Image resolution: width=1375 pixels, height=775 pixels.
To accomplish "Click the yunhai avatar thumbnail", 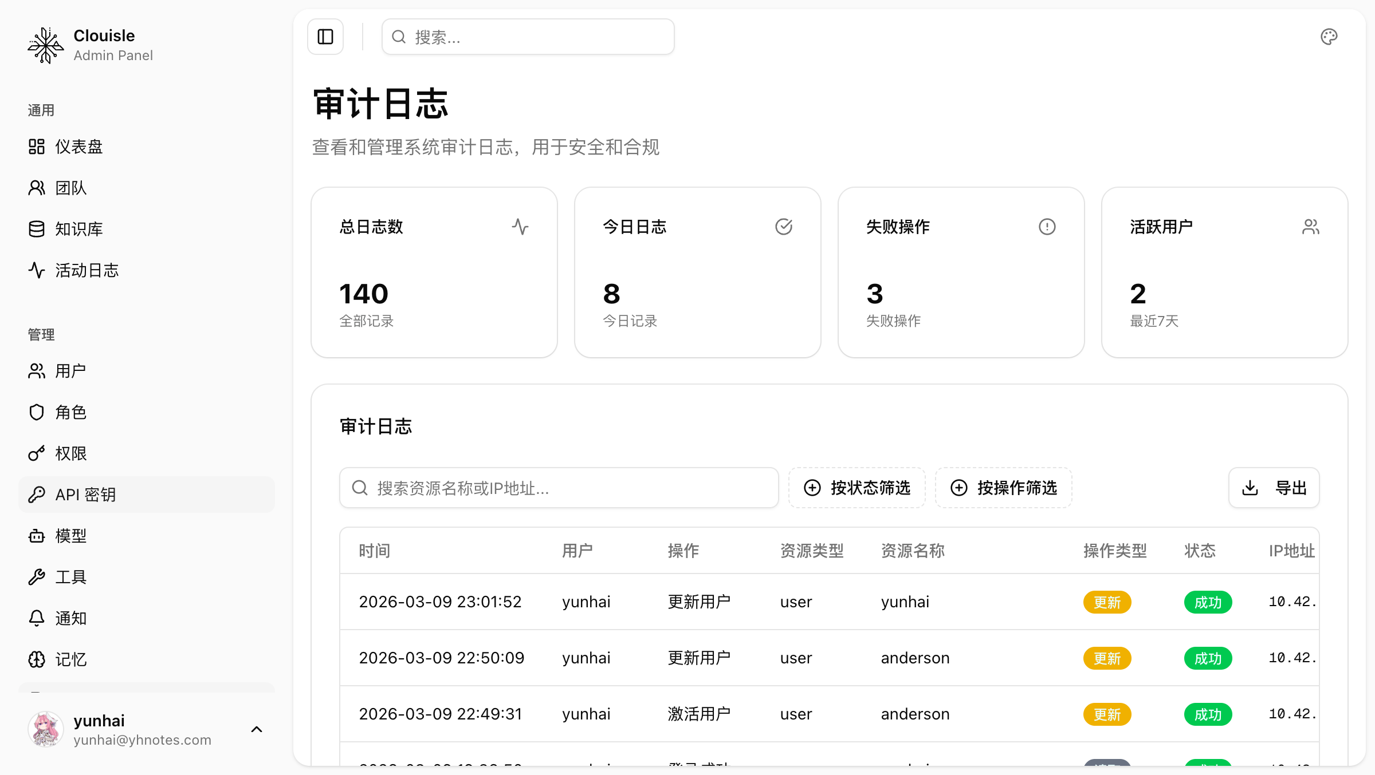I will (46, 729).
